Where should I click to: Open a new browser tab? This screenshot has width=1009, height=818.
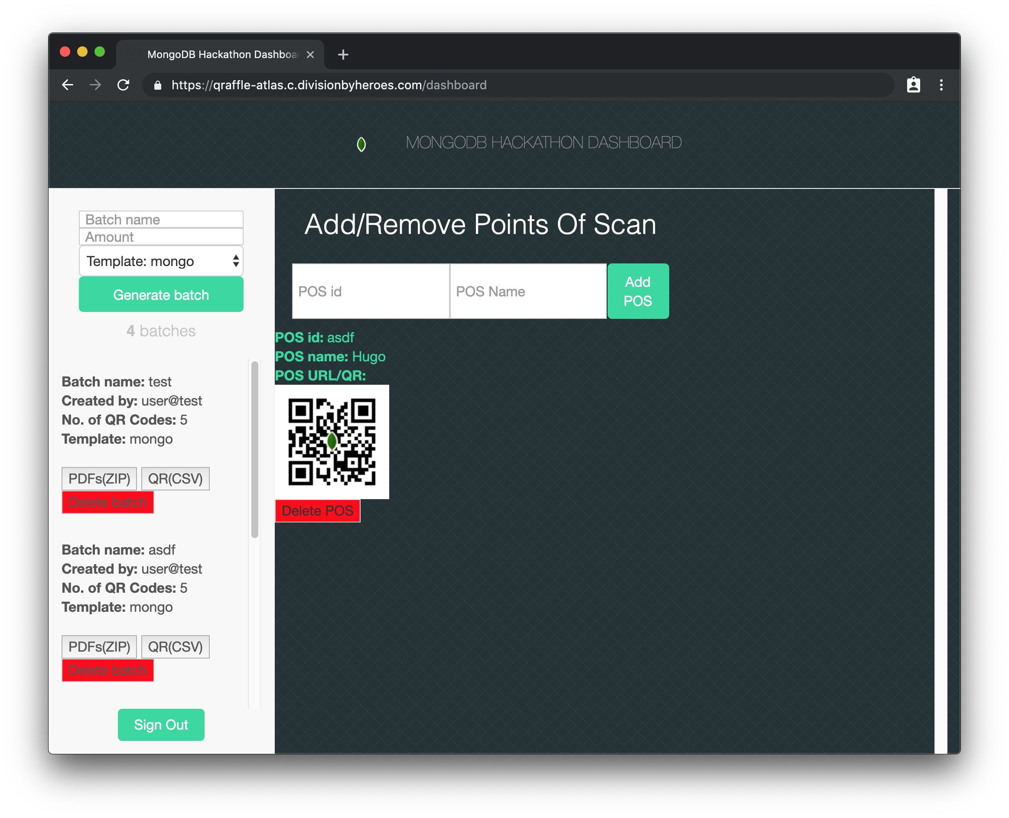(343, 55)
